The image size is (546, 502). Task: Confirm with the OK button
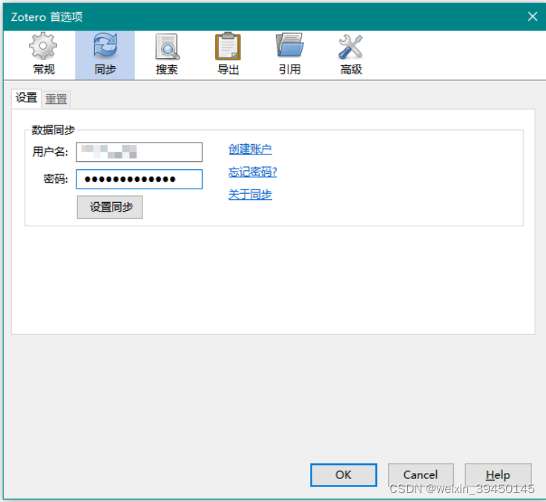click(343, 475)
